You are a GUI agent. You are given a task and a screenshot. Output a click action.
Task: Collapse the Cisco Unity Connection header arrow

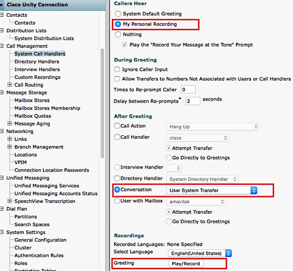point(3,5)
